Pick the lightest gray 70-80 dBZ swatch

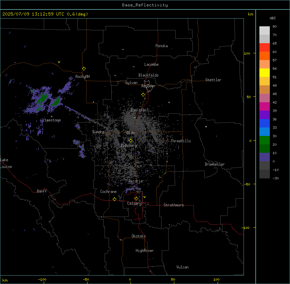264,31
